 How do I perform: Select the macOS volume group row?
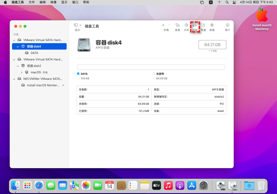(39, 72)
